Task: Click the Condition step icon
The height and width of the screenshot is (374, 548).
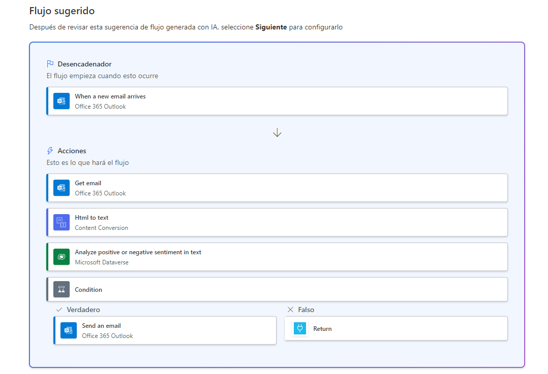Action: coord(62,289)
